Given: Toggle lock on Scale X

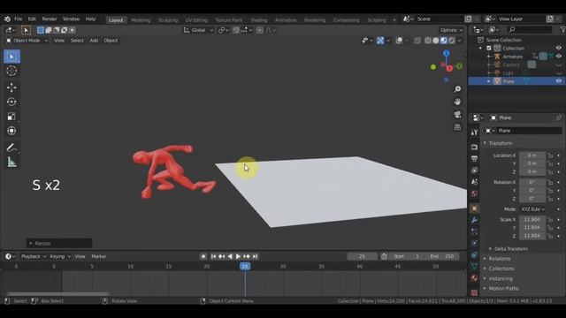Looking at the screenshot, I should [x=550, y=219].
